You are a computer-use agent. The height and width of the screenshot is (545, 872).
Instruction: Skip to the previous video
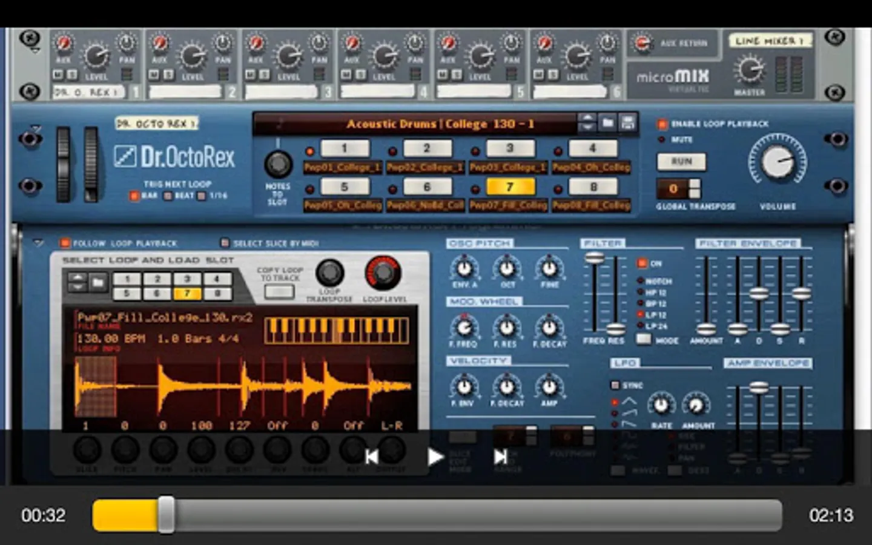[x=372, y=457]
